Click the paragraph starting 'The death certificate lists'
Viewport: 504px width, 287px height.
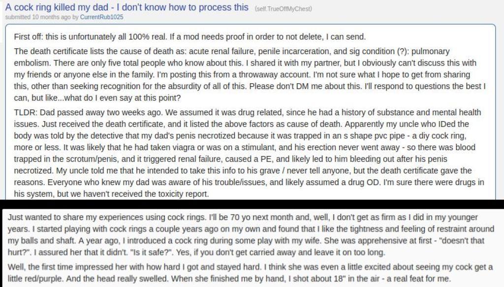(250, 74)
